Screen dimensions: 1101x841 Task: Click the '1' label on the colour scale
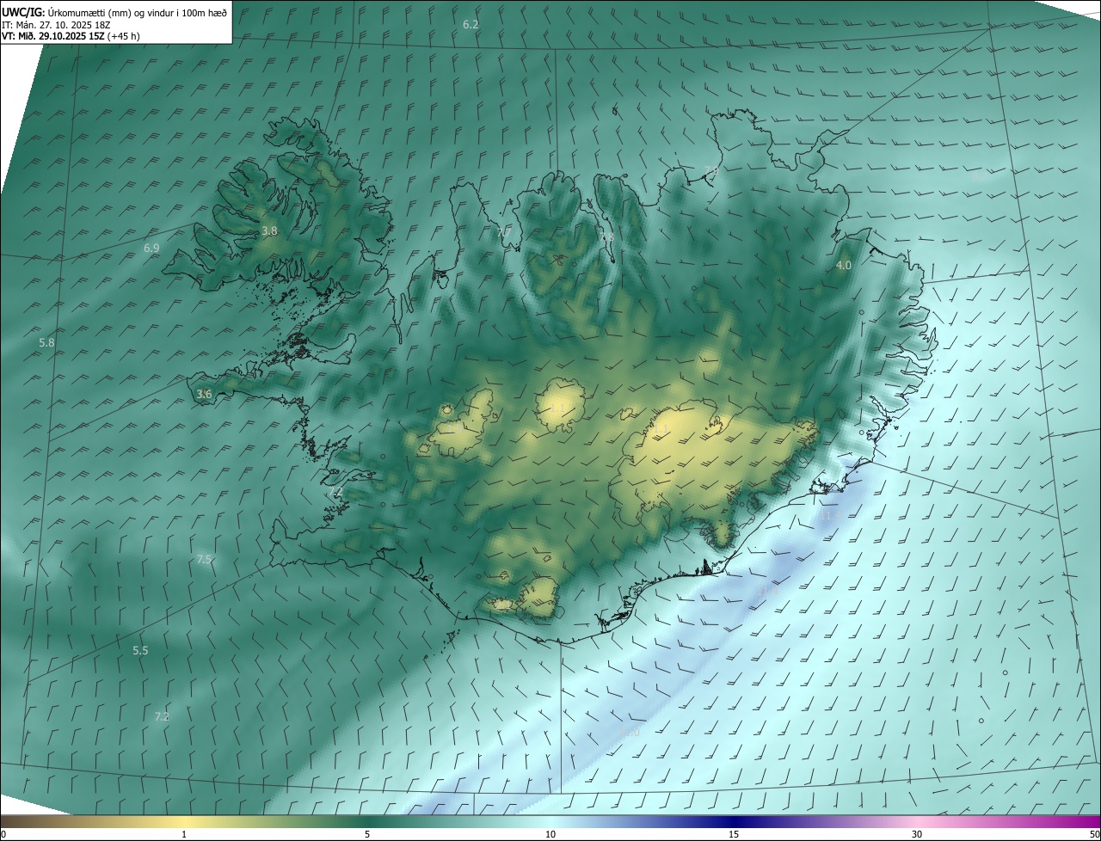(184, 834)
